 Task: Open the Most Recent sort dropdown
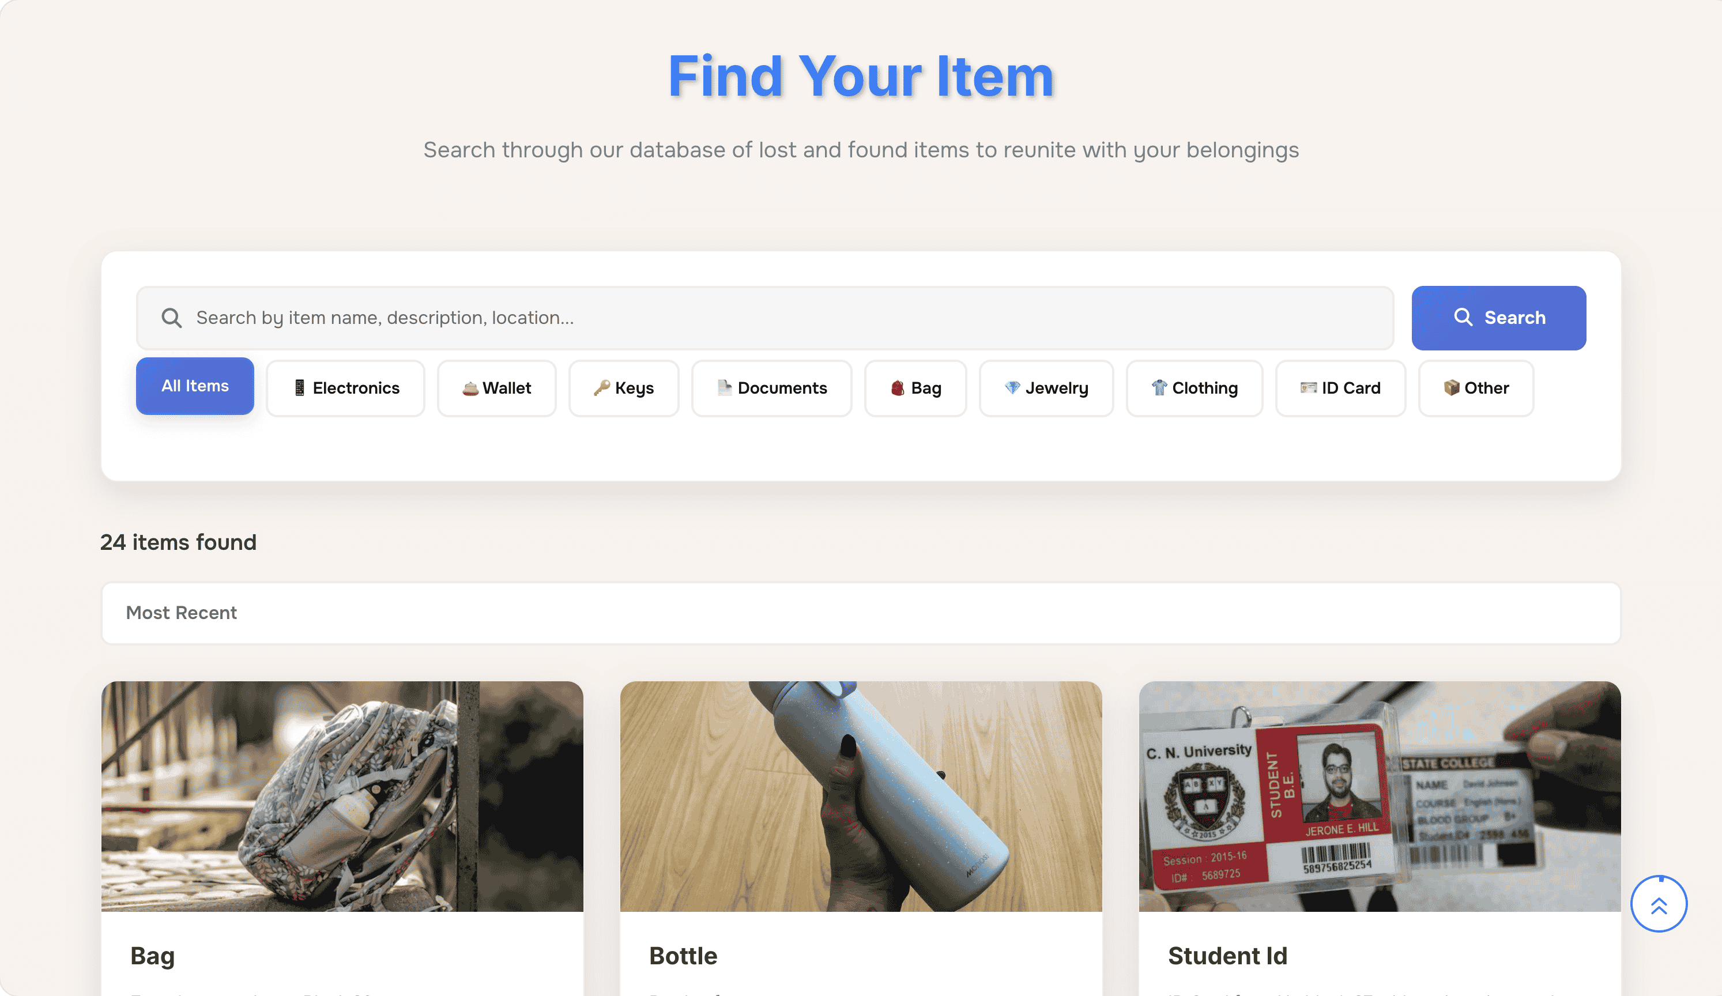tap(861, 613)
